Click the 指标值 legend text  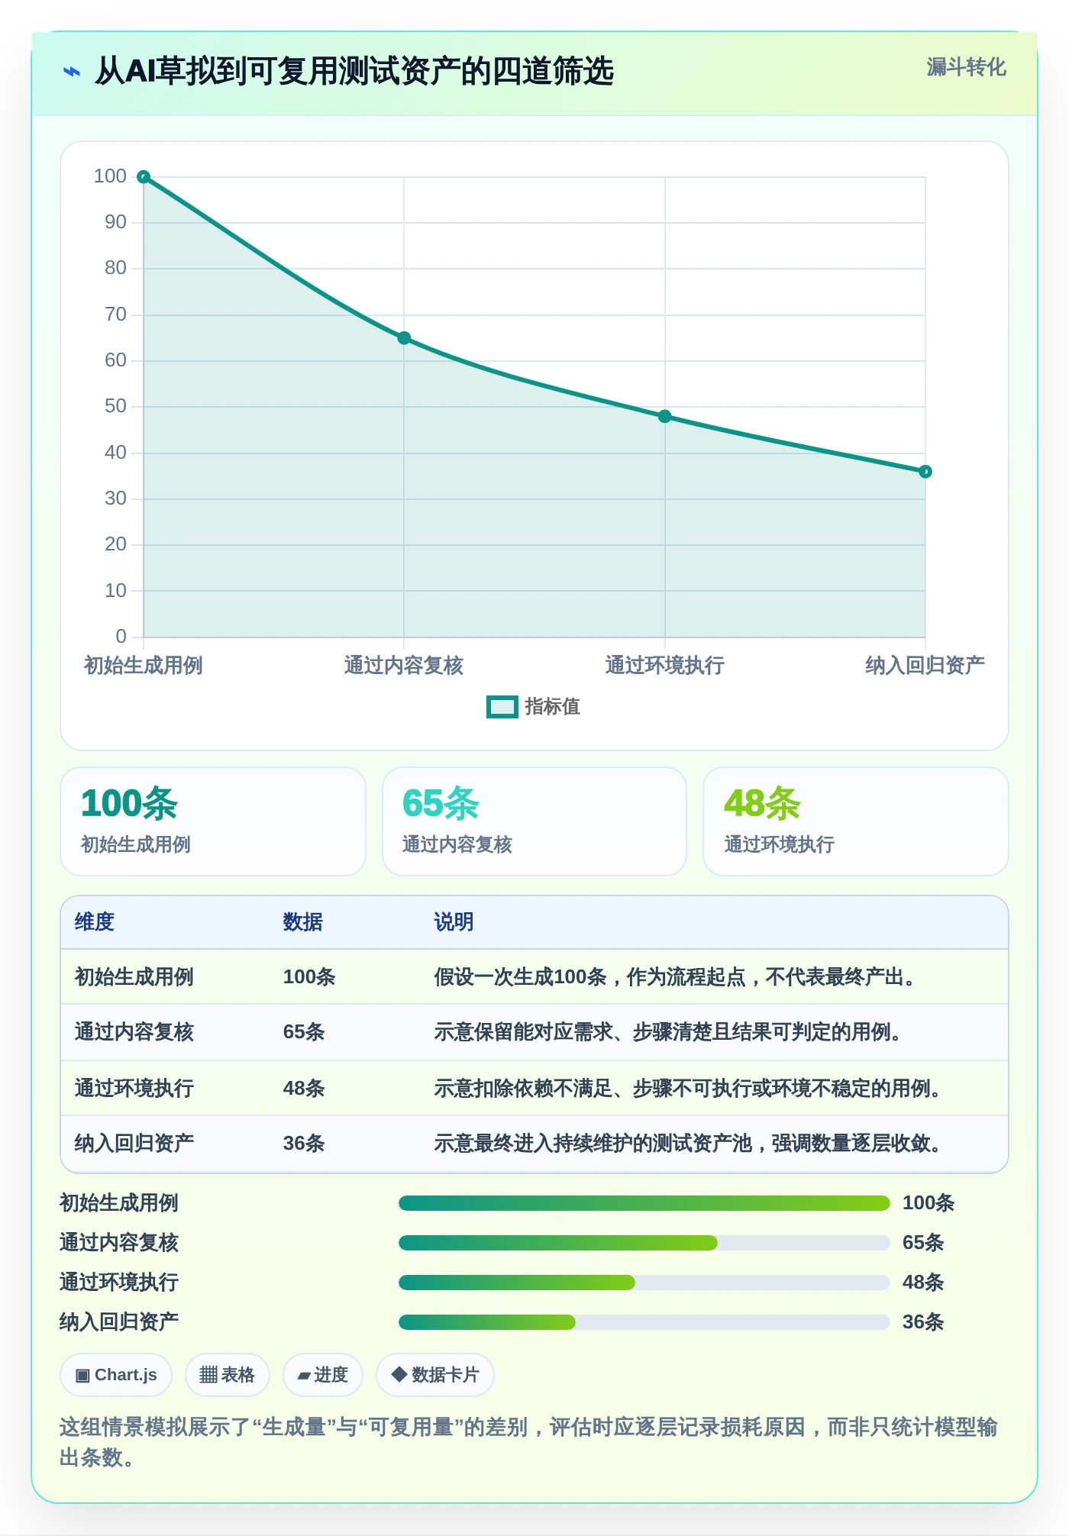[553, 707]
